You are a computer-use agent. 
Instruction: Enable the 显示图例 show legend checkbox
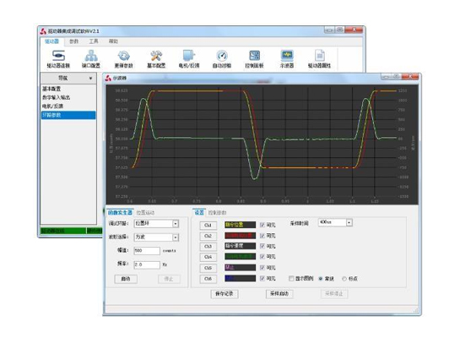tap(291, 278)
